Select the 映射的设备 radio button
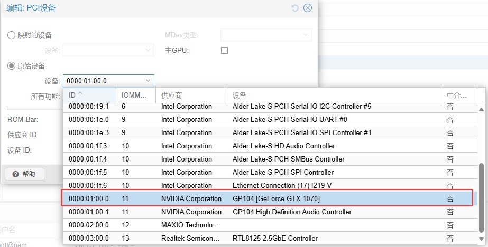The height and width of the screenshot is (247, 488). [x=11, y=35]
